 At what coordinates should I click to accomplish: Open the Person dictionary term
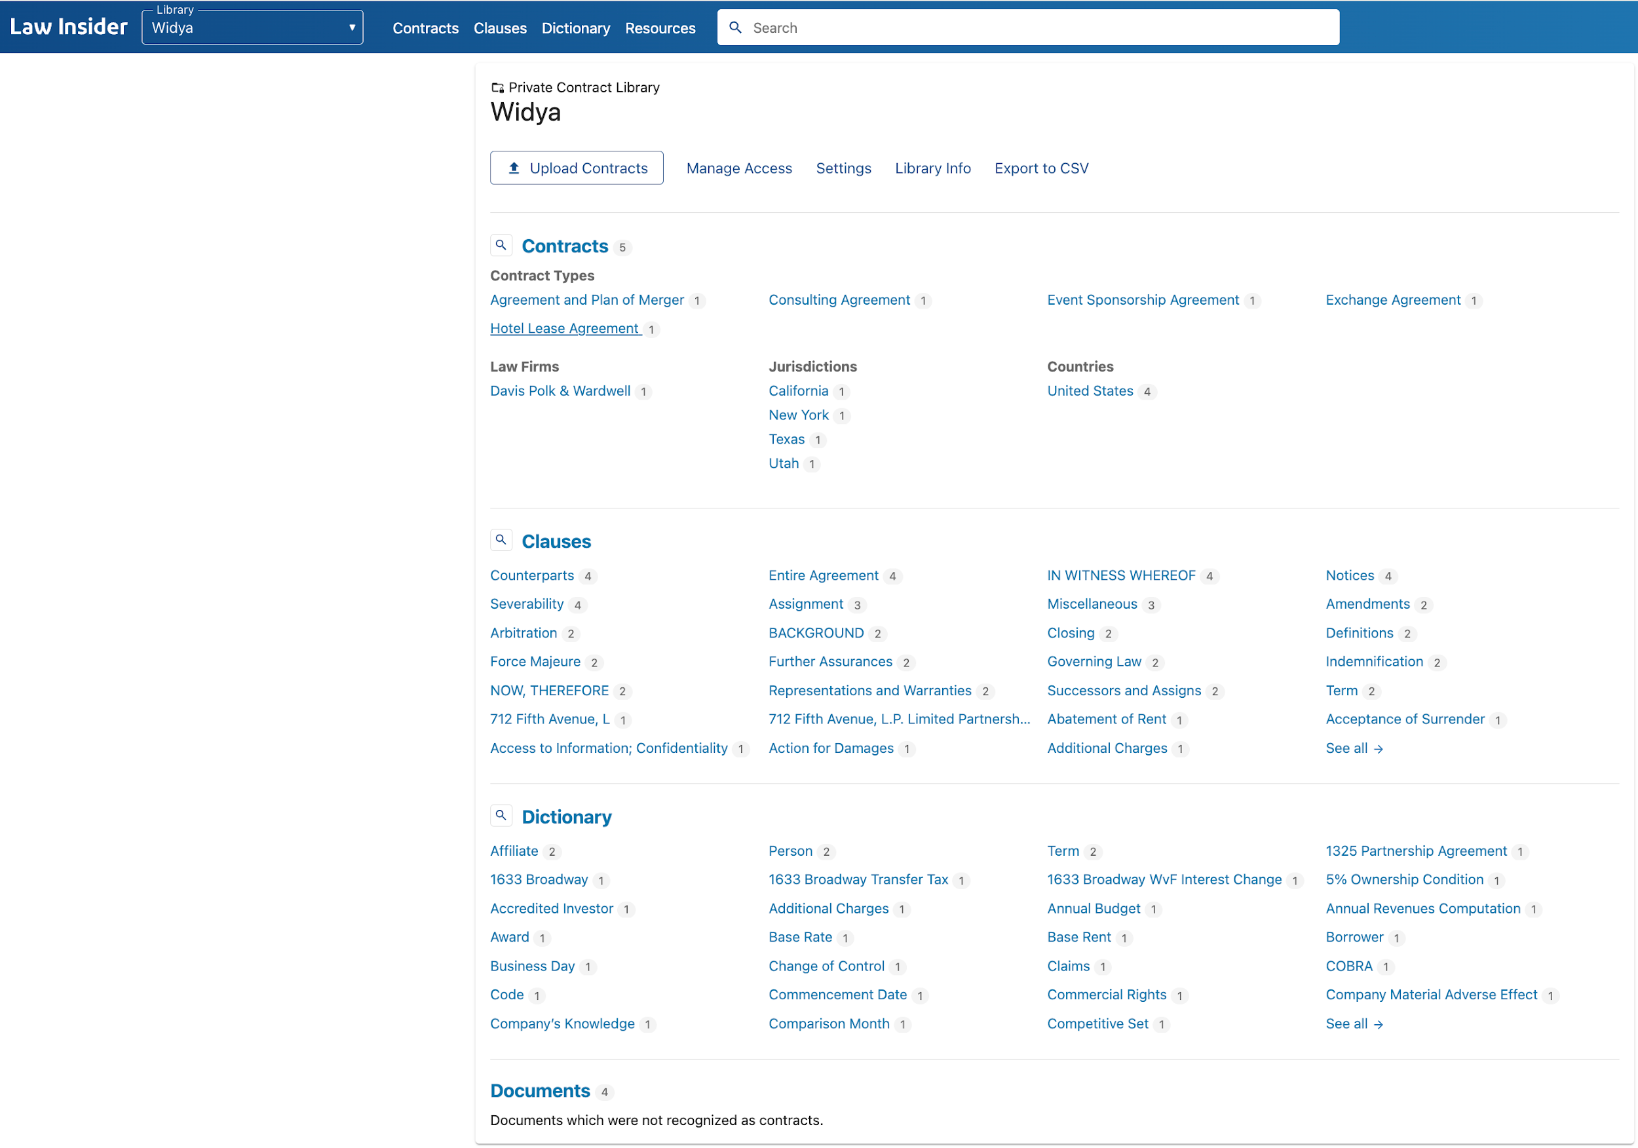790,851
